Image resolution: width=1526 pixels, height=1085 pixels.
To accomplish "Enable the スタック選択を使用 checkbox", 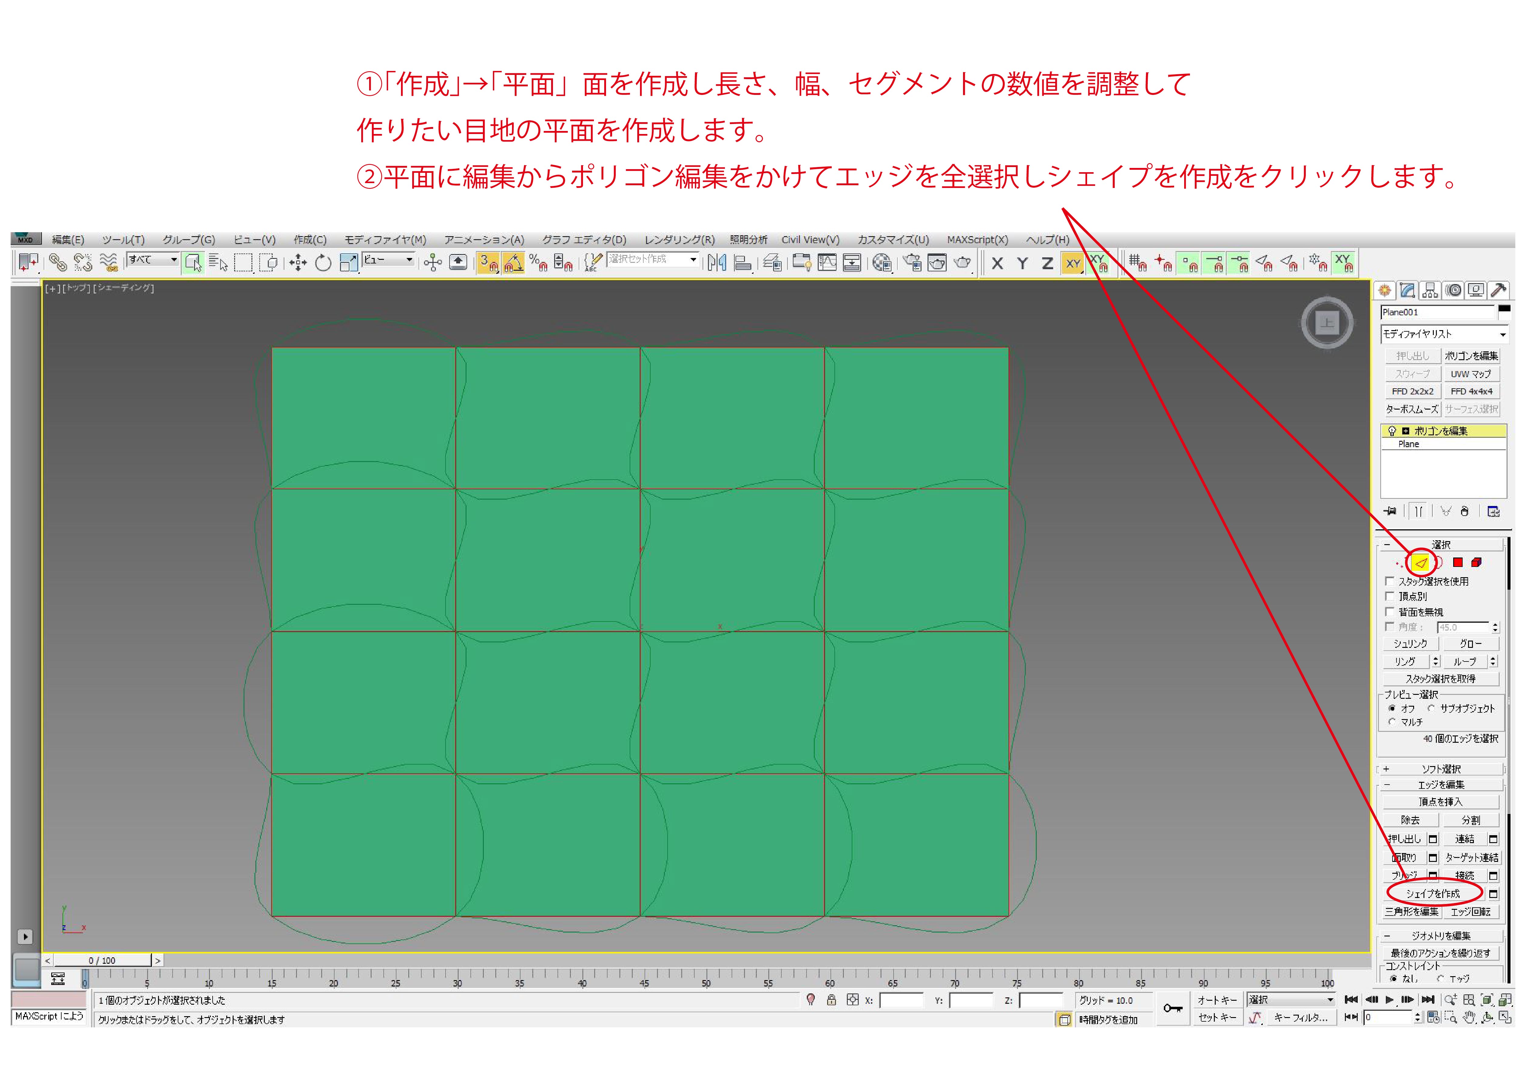I will (1390, 581).
